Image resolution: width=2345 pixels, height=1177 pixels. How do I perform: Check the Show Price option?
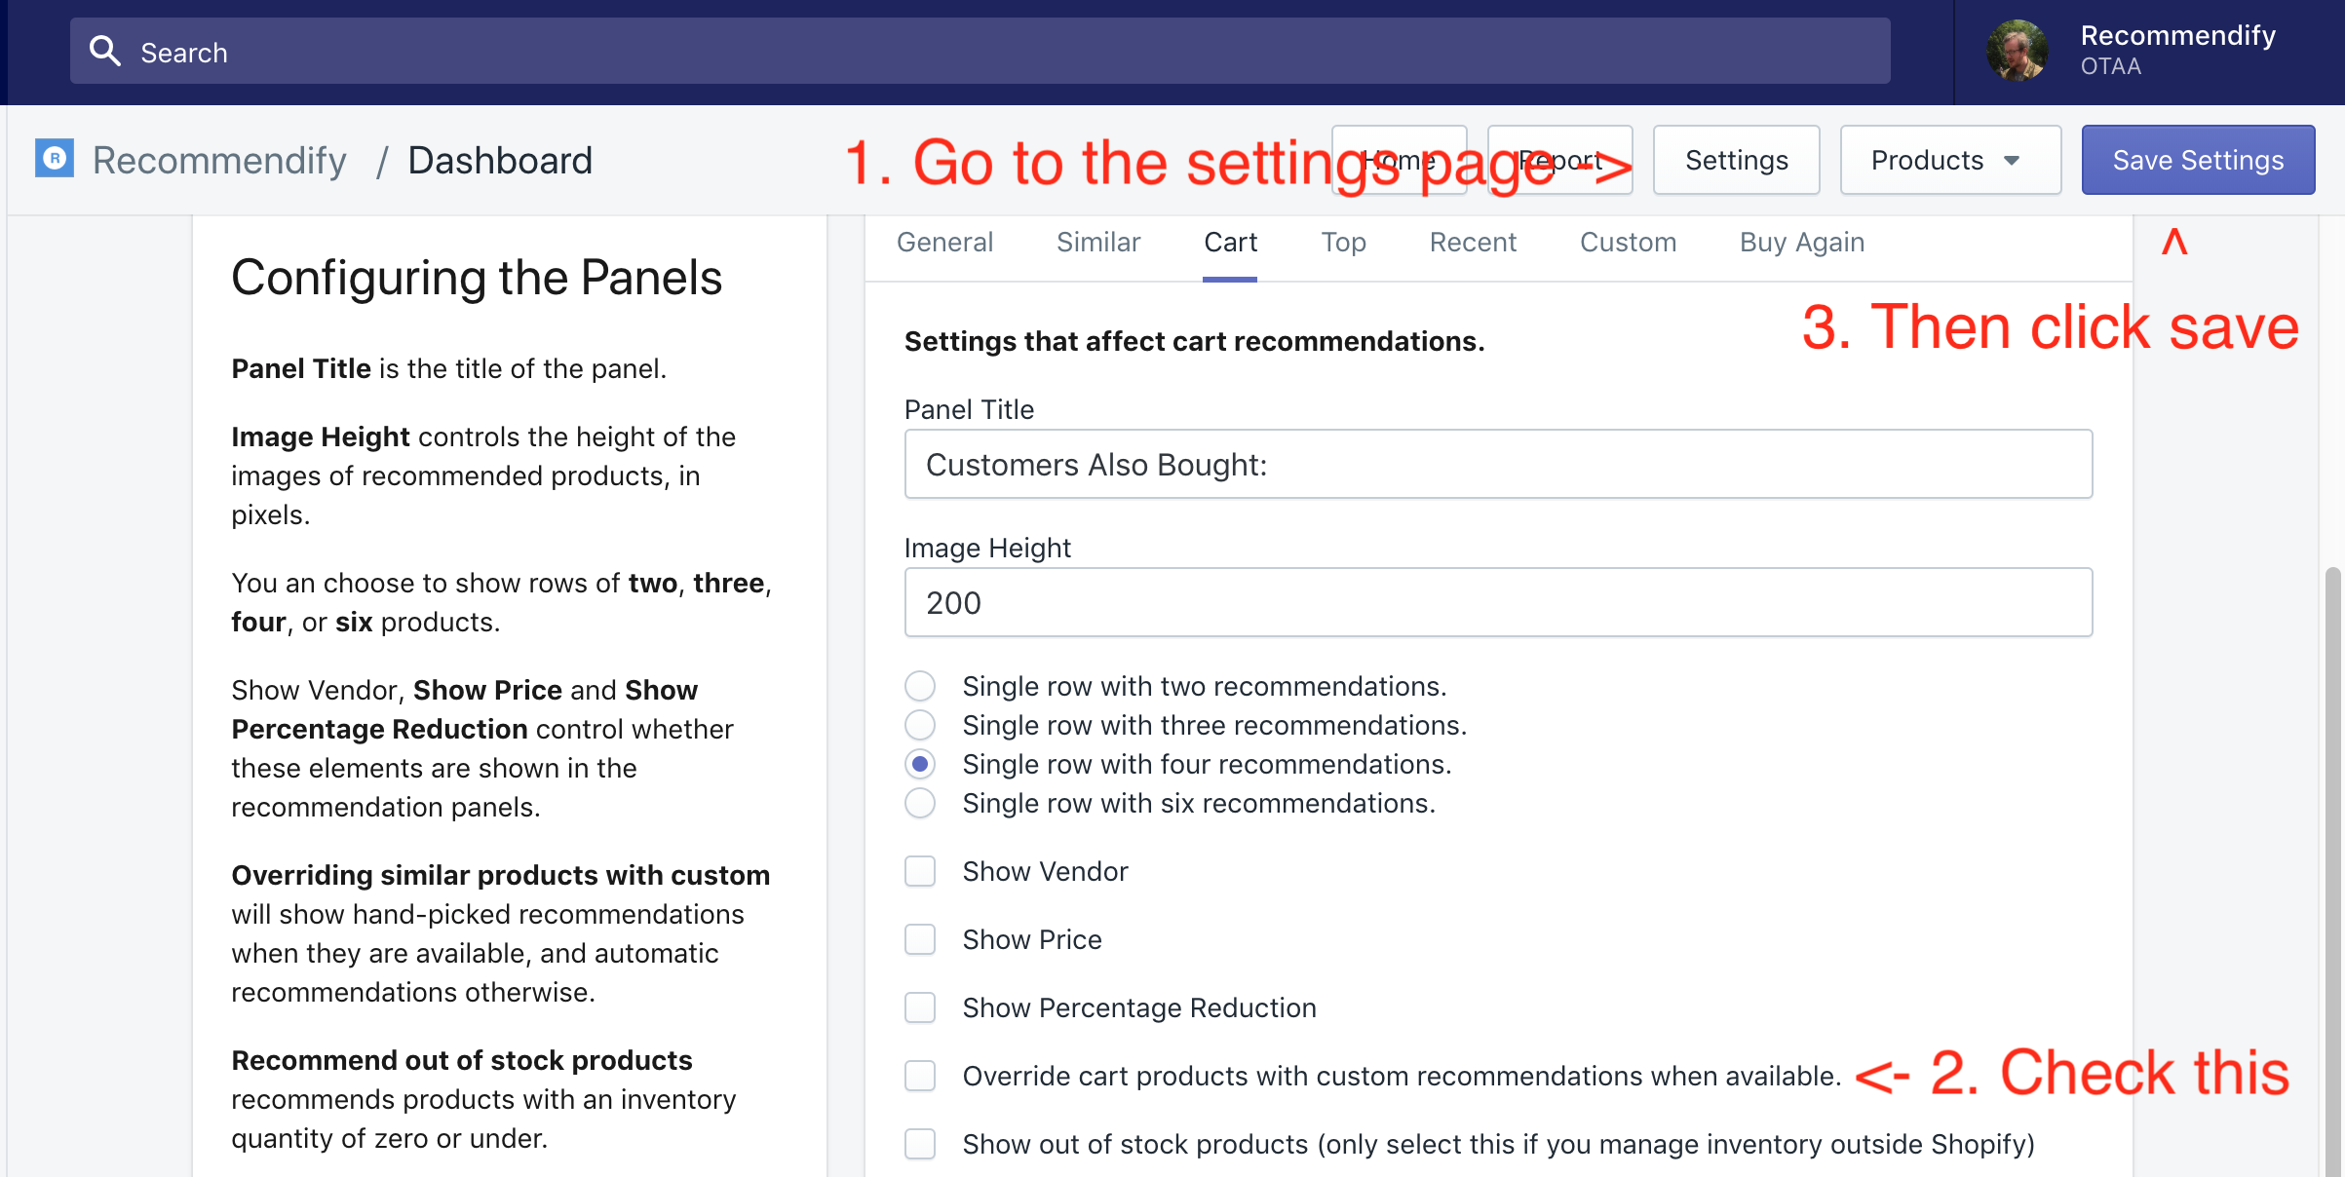(x=919, y=940)
